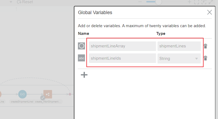Delete the shipmentLineArray variable
The image size is (218, 119).
click(x=205, y=46)
